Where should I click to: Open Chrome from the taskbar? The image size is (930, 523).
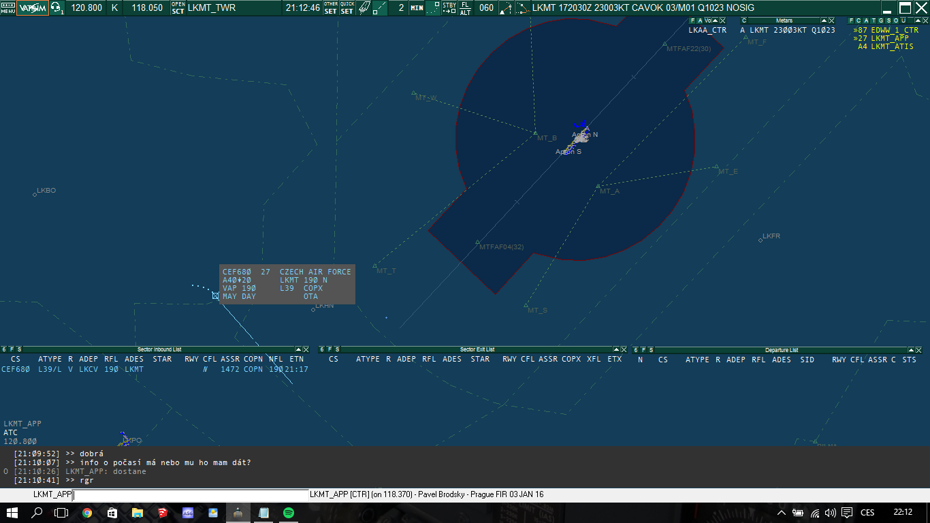[87, 513]
